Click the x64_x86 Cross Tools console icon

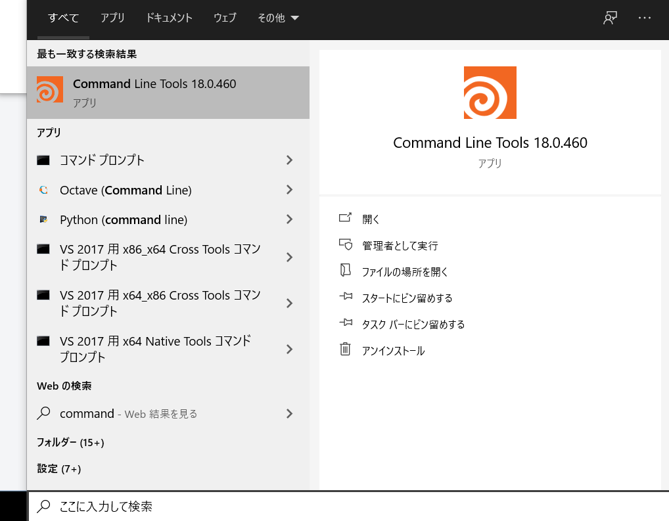coord(43,295)
